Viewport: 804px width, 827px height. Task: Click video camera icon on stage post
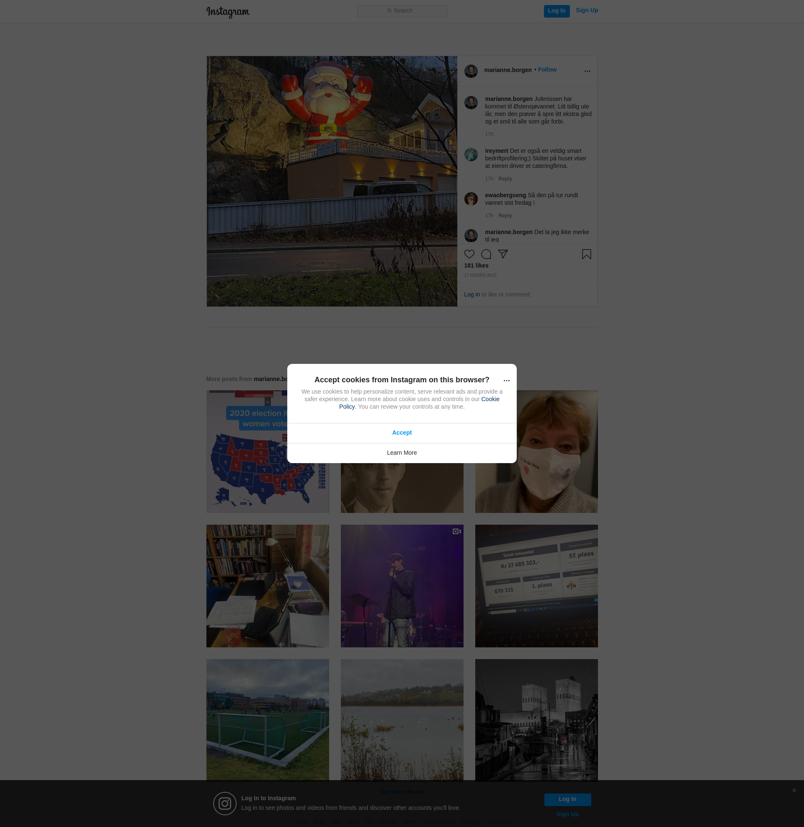coord(456,531)
